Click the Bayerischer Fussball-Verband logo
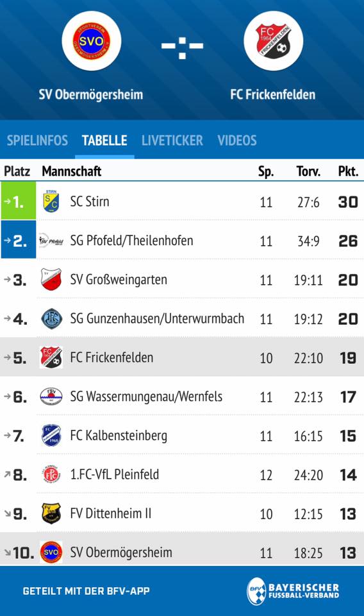Image resolution: width=364 pixels, height=616 pixels. [293, 590]
